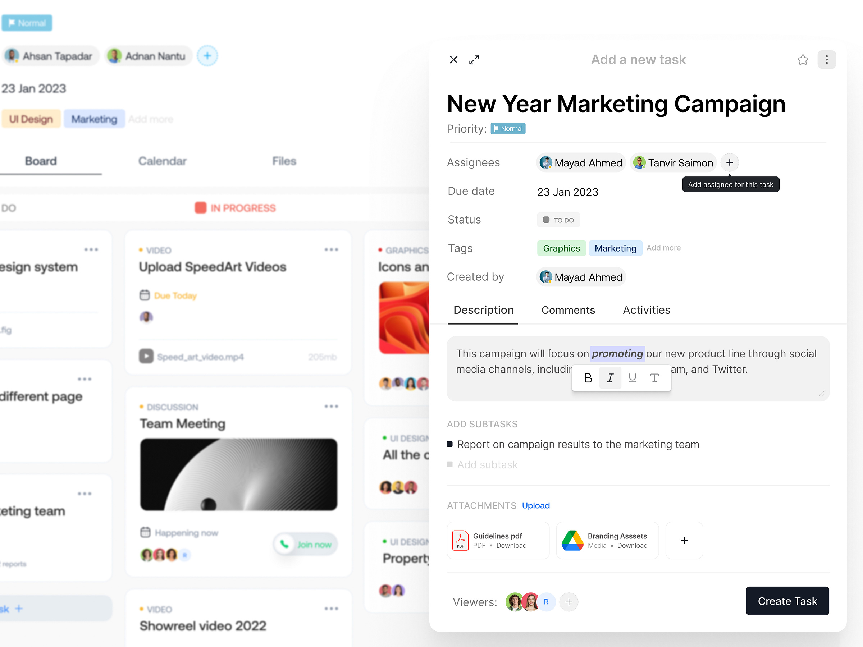Expand the task panel to full screen
Screen dimensions: 863x647
[474, 59]
